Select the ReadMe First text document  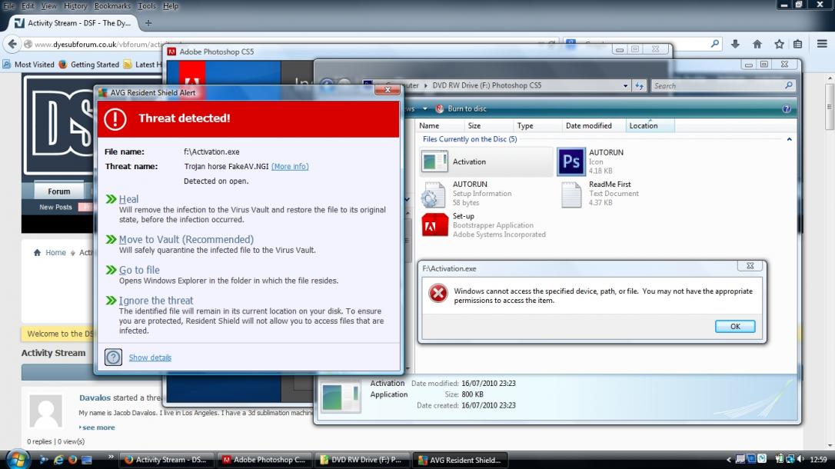571,195
